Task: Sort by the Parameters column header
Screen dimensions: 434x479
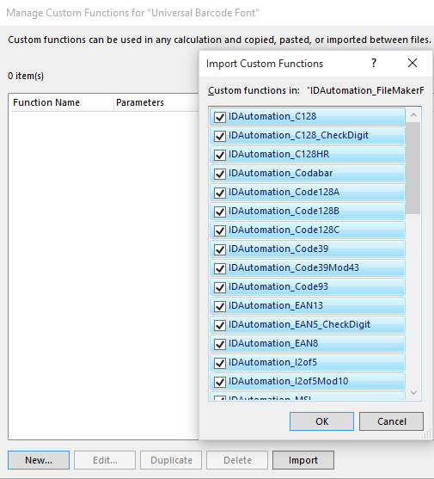Action: pyautogui.click(x=156, y=102)
